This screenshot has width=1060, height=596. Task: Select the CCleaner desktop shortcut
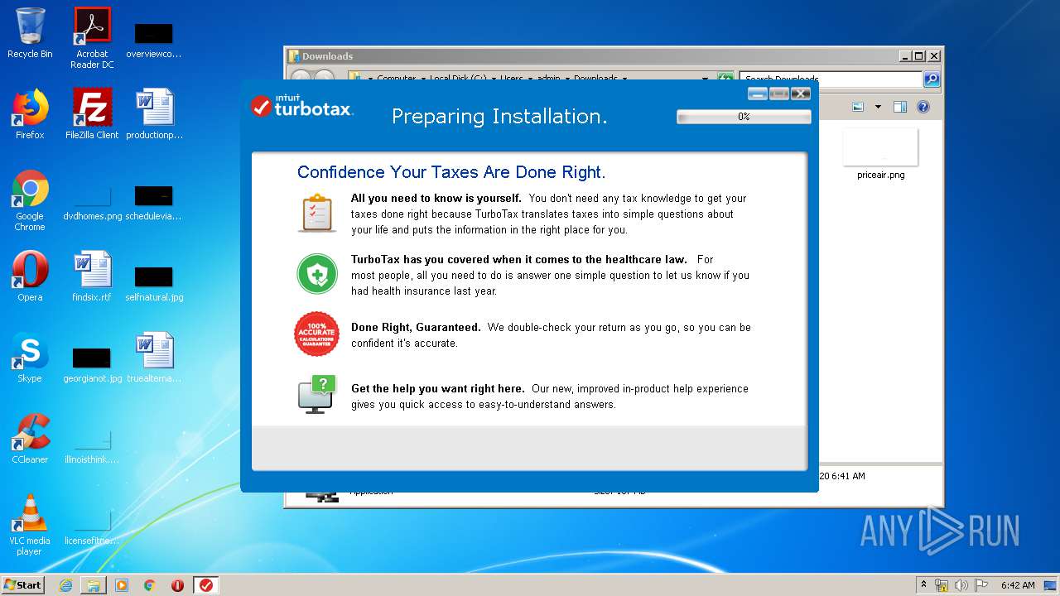(x=30, y=439)
